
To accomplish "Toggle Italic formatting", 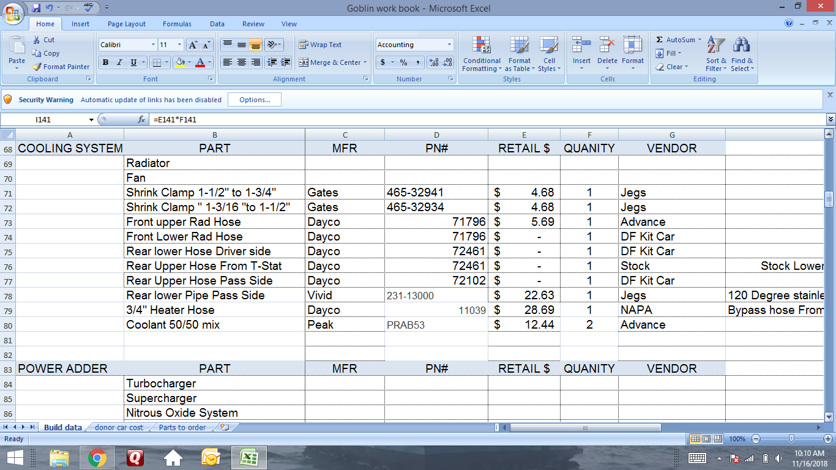I will tap(119, 62).
